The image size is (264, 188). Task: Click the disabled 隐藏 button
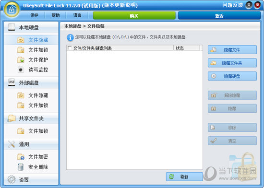[232, 108]
